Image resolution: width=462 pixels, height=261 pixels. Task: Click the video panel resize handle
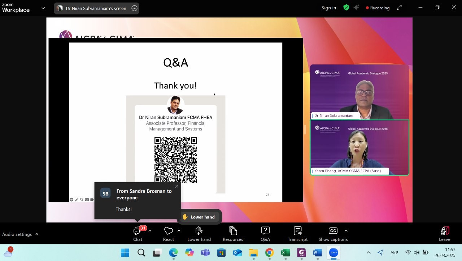point(305,130)
